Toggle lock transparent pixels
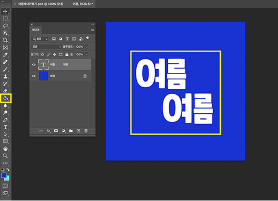Screen dimensions: 278x201 43,54
